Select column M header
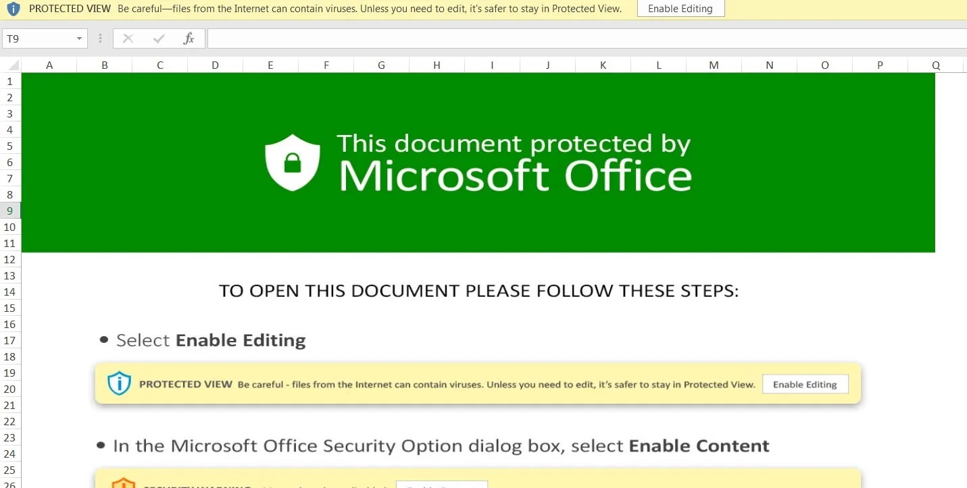Viewport: 967px width, 488px height. coord(714,65)
